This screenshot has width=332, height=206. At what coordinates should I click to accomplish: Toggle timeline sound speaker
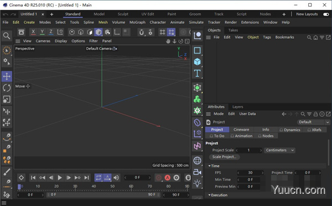click(116, 178)
